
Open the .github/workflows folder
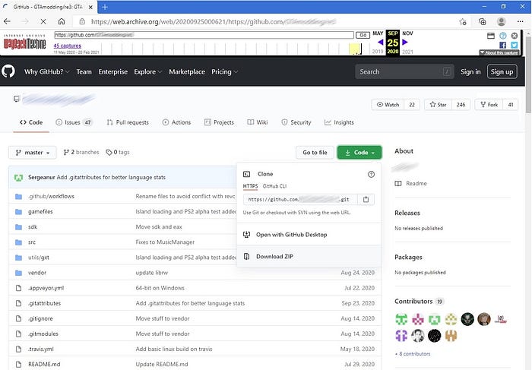coord(51,196)
